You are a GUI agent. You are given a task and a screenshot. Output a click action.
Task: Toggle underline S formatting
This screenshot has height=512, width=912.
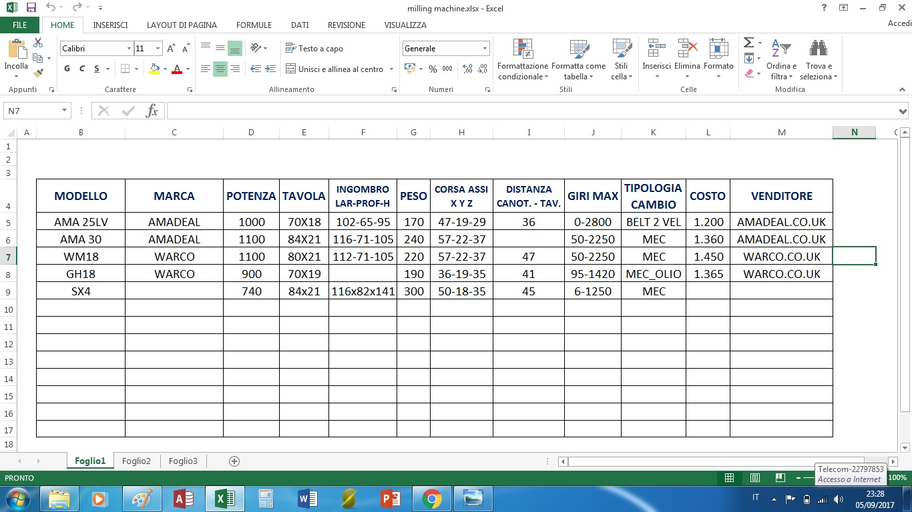(97, 69)
